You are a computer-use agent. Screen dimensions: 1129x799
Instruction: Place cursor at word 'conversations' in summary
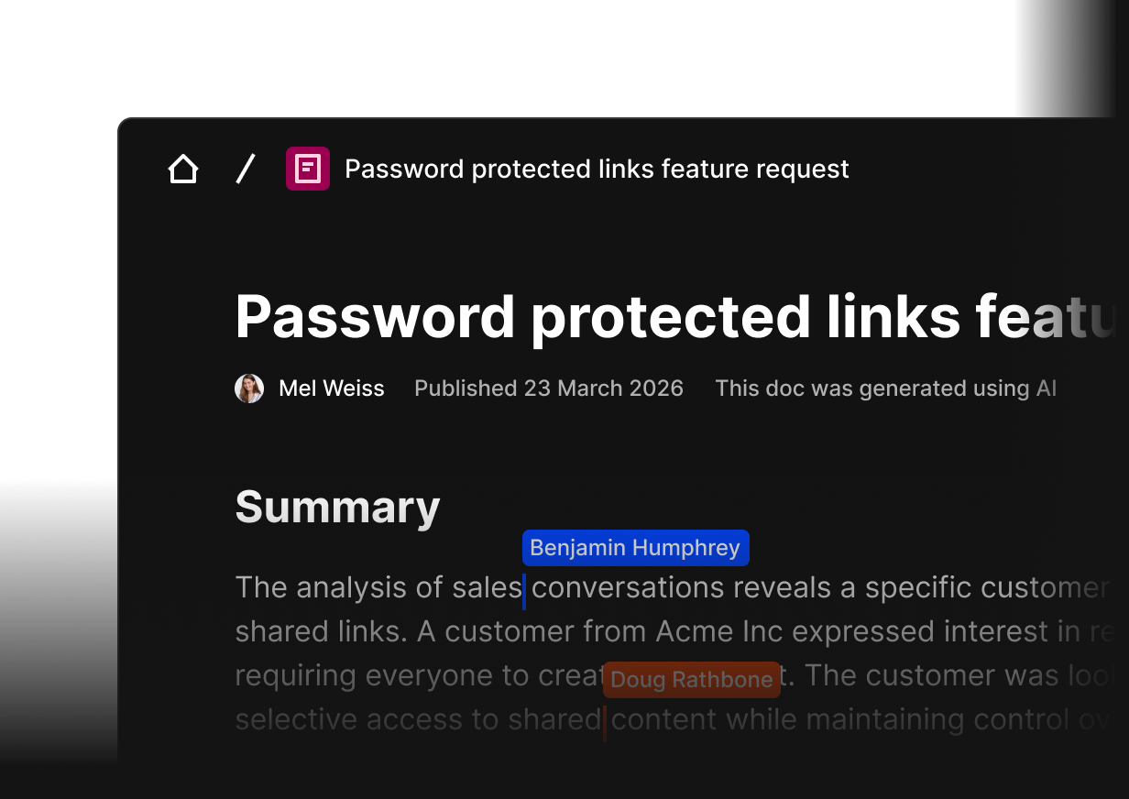[628, 587]
